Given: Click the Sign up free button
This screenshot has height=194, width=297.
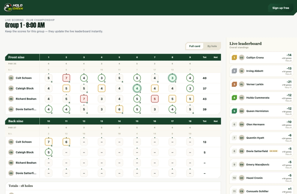Looking at the screenshot, I should 280,8.
